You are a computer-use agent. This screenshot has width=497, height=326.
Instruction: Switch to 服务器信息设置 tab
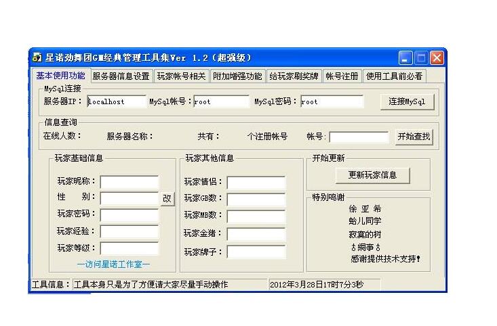coord(121,76)
